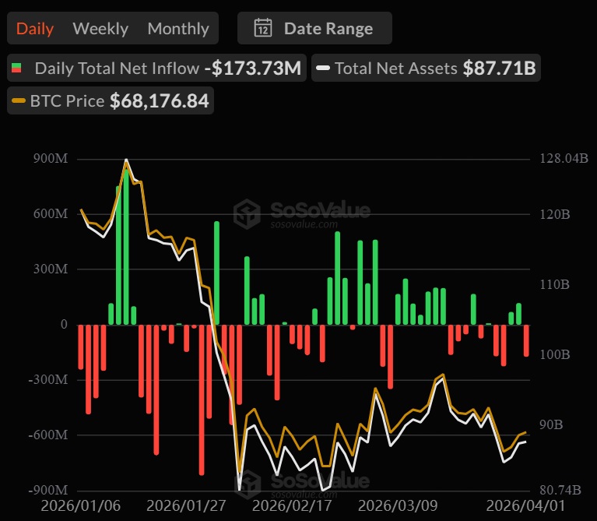Click the 110B right axis label

(555, 284)
